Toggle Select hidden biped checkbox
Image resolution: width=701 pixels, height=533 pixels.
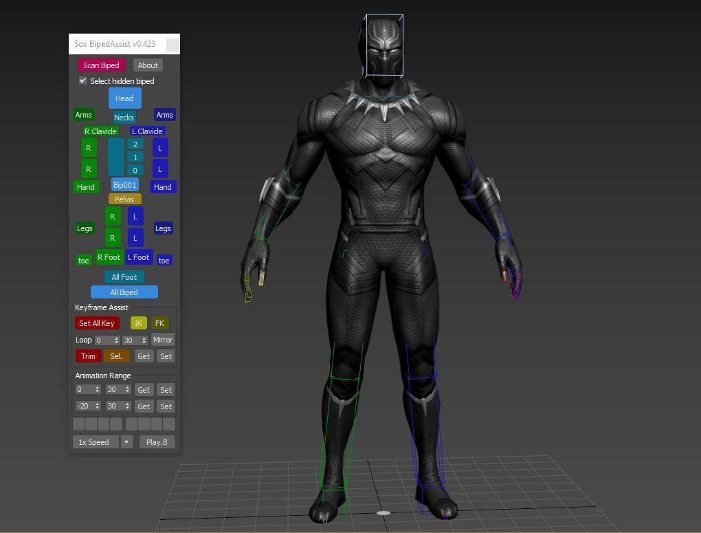83,80
